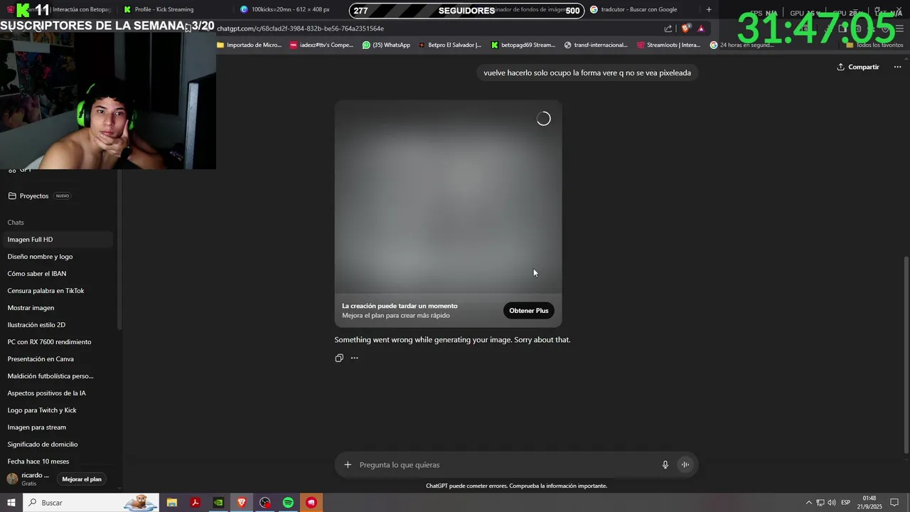Open the Presentación en Canva chat
This screenshot has height=512, width=910.
pos(58,359)
